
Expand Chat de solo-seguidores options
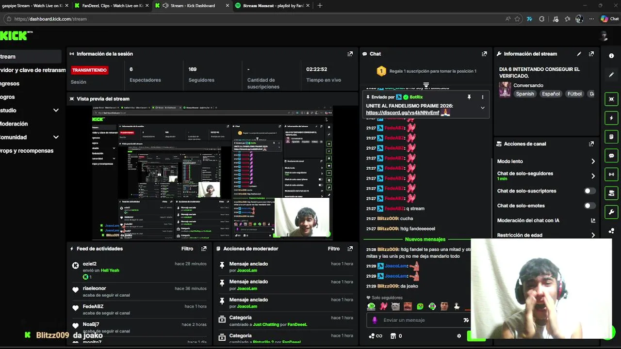593,176
